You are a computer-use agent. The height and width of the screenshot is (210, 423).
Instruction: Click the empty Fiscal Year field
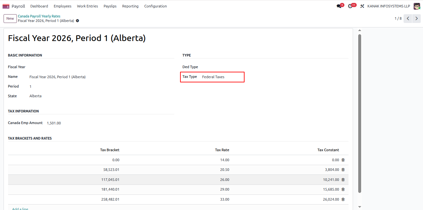point(102,67)
